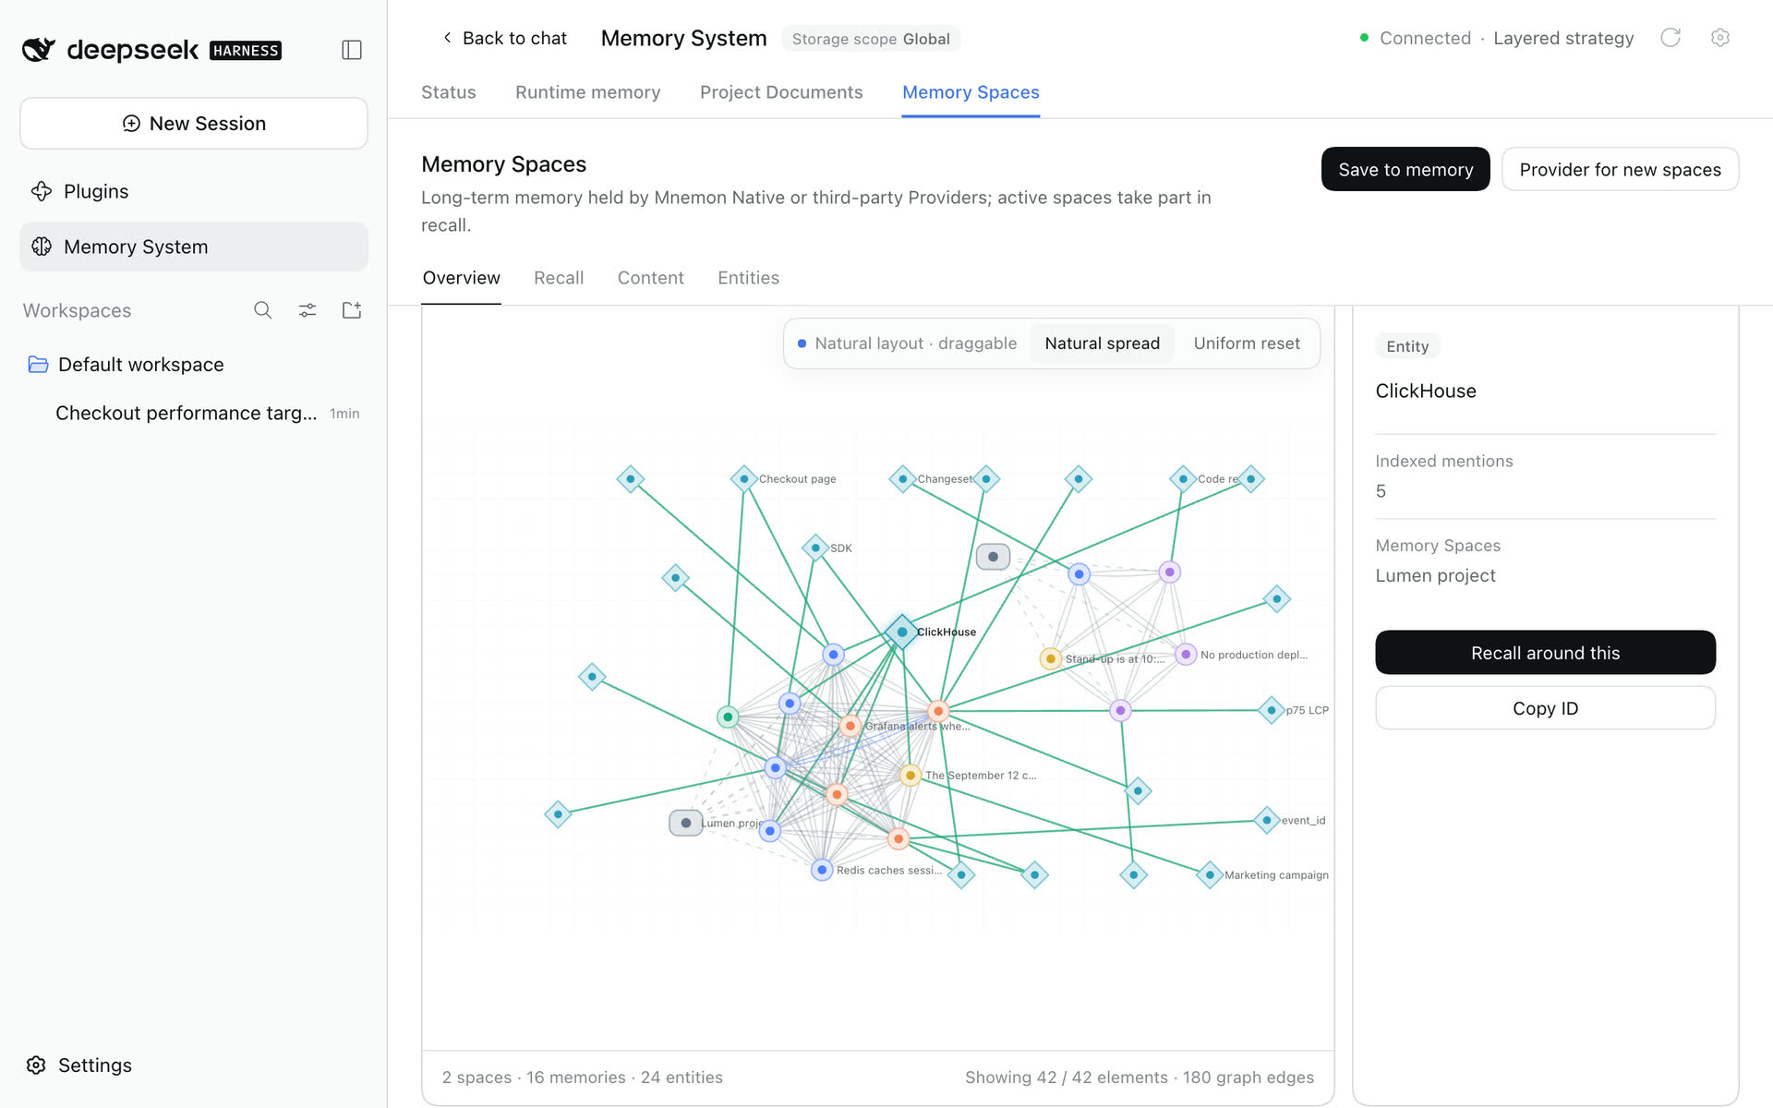Screen dimensions: 1773x1108
Task: Select the SDK entity node
Action: click(x=815, y=548)
